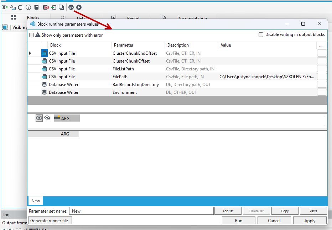Image resolution: width=332 pixels, height=230 pixels.
Task: Click the info circle toolbar icon
Action: point(28,7)
